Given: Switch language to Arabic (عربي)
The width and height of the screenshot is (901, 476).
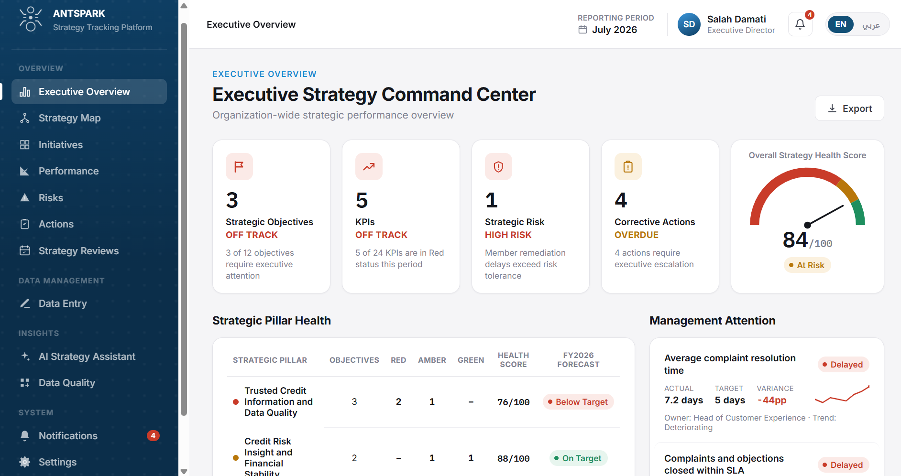Looking at the screenshot, I should [x=871, y=25].
